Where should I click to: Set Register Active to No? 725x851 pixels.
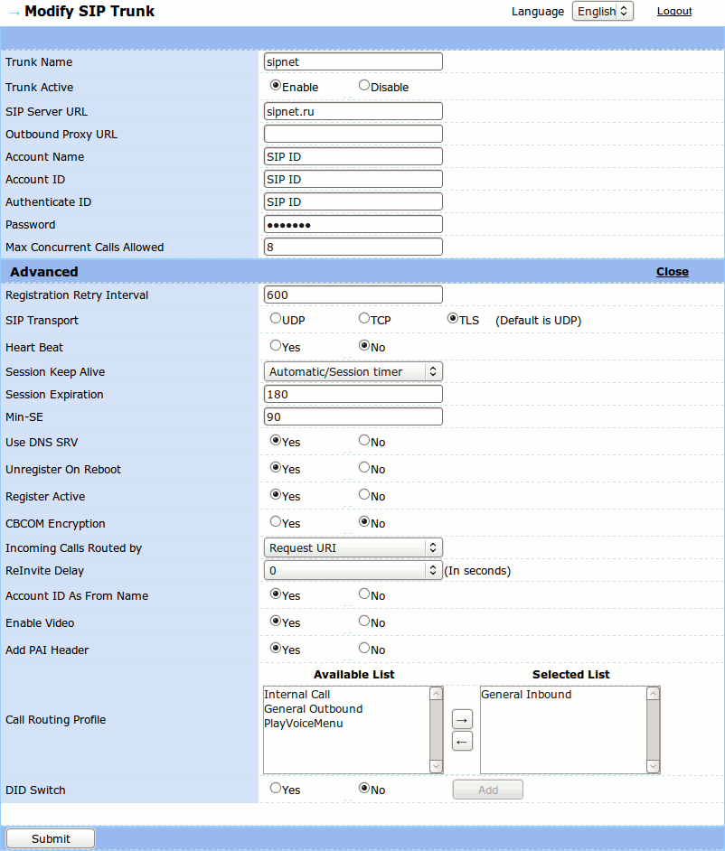pos(364,494)
